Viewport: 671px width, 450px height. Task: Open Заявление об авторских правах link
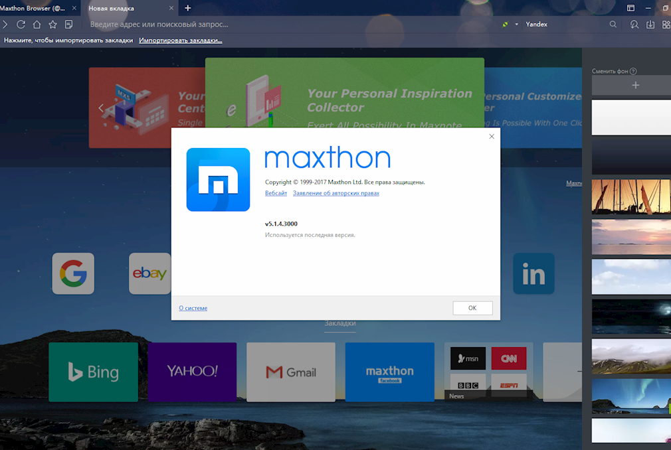336,193
